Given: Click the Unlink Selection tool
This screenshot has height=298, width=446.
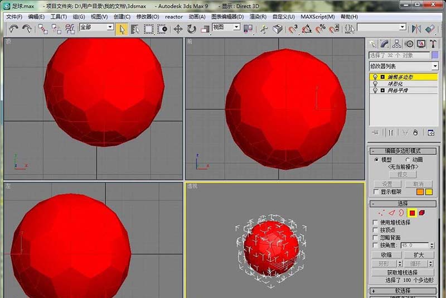Looking at the screenshot, I should click(x=56, y=29).
